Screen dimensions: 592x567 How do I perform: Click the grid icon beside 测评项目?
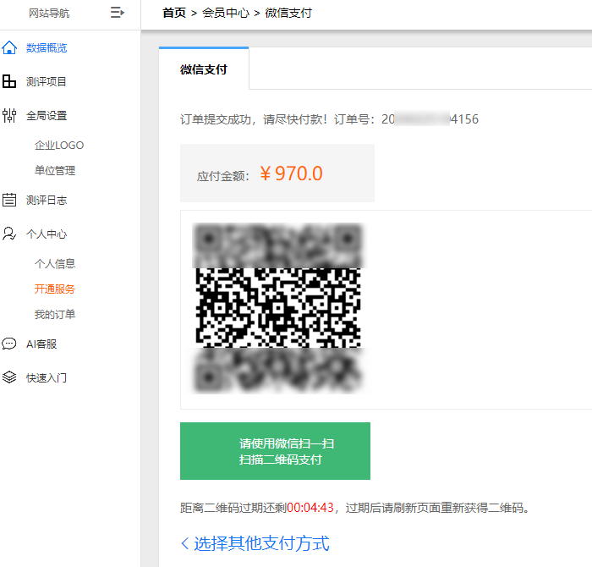tap(9, 81)
